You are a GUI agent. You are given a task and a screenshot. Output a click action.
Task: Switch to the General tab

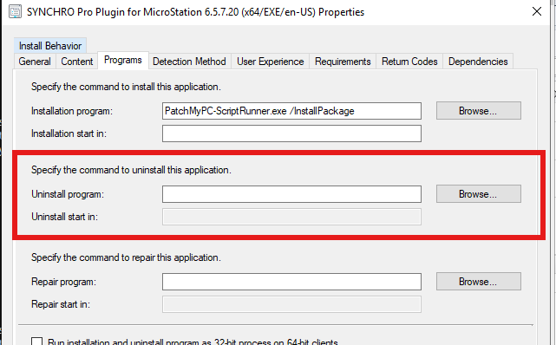coord(35,62)
